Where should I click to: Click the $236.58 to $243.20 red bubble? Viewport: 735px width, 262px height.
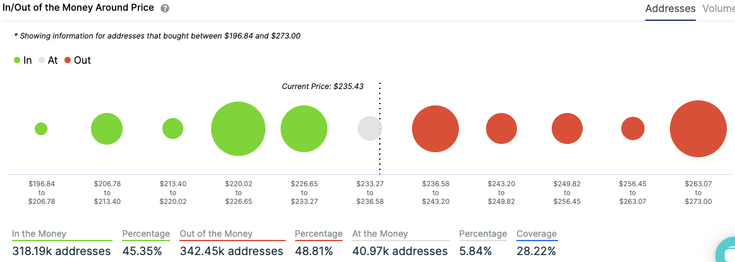435,129
